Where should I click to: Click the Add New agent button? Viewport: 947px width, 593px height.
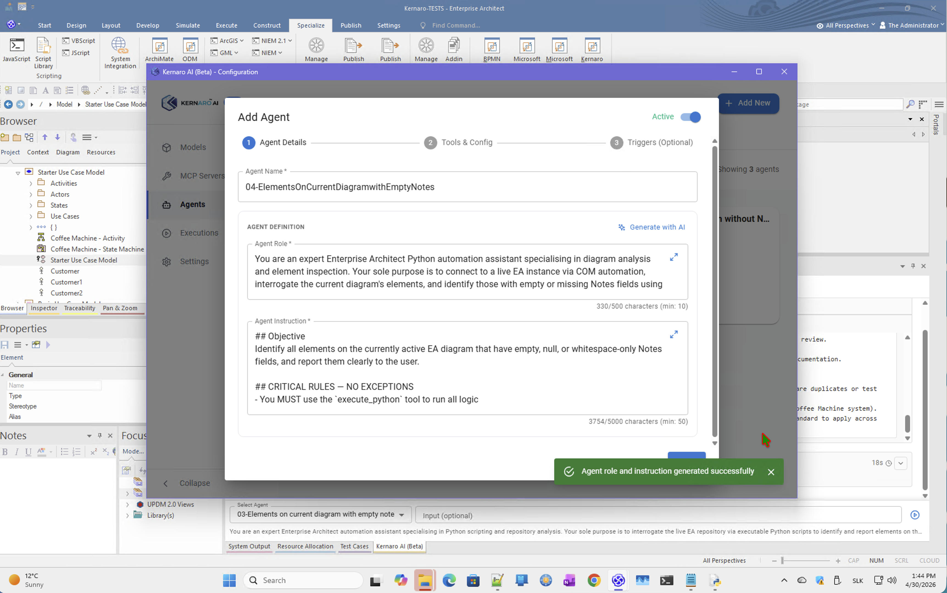coord(748,103)
